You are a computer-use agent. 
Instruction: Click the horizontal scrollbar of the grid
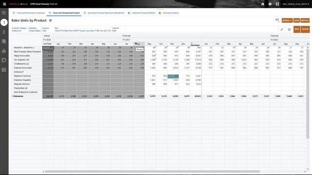152,172
